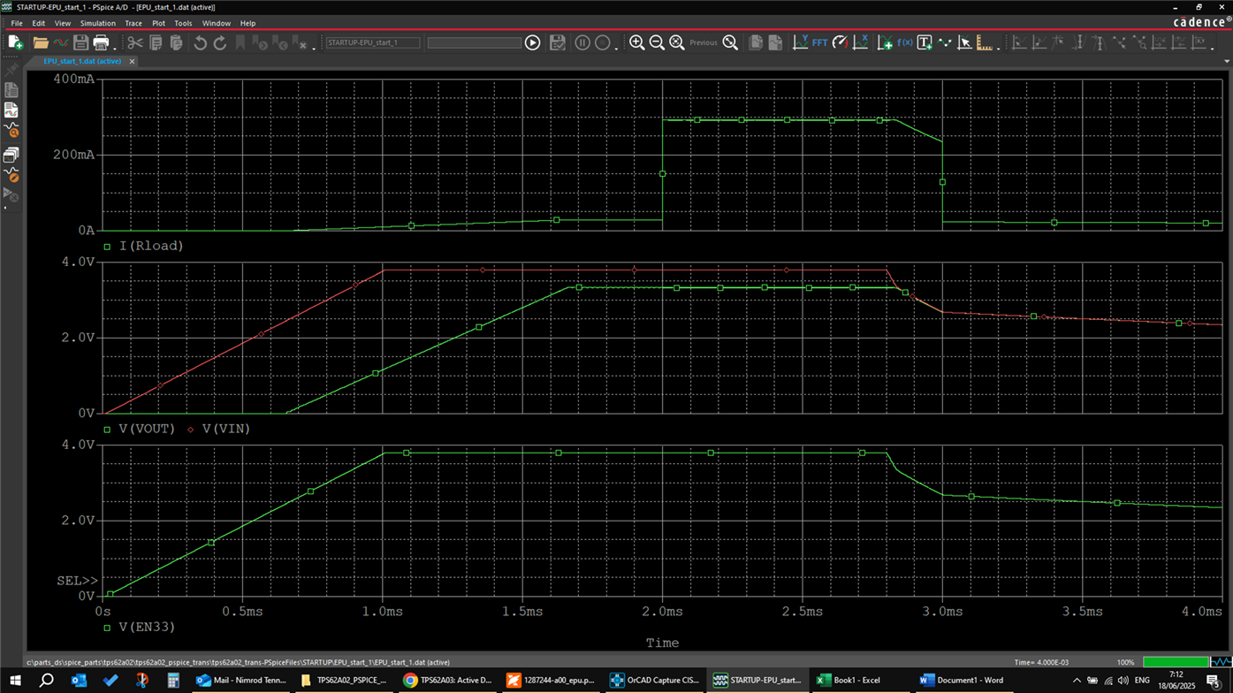Image resolution: width=1233 pixels, height=693 pixels.
Task: Switch to OrCAD Capture CIS in taskbar
Action: tap(655, 680)
